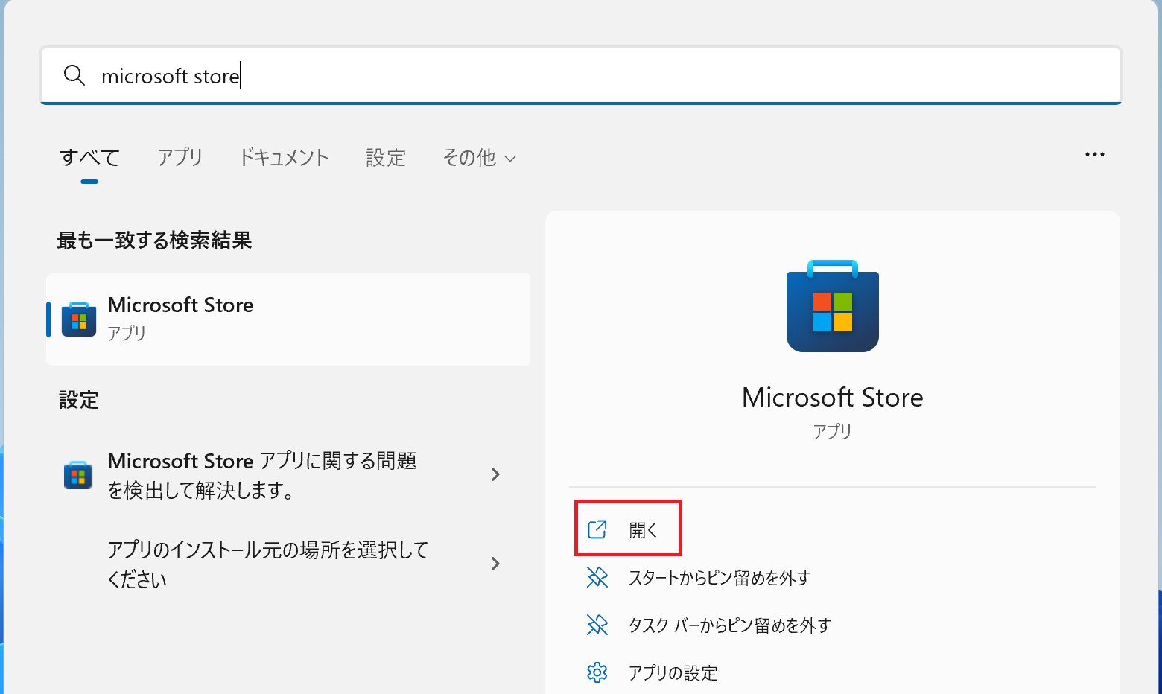Click the unpin icon for スタートからピン留めを外す
Screen dimensions: 1162x694
pos(597,577)
